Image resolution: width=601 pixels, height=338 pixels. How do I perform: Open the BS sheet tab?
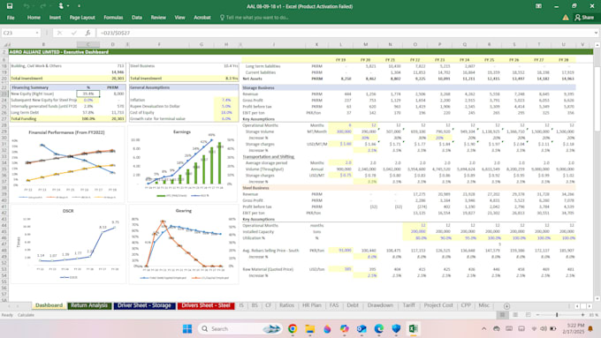point(255,305)
